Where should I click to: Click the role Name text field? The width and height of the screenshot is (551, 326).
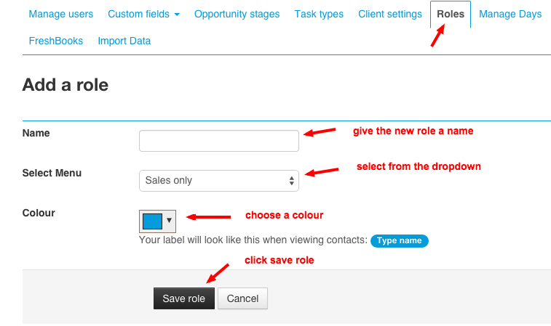point(218,141)
